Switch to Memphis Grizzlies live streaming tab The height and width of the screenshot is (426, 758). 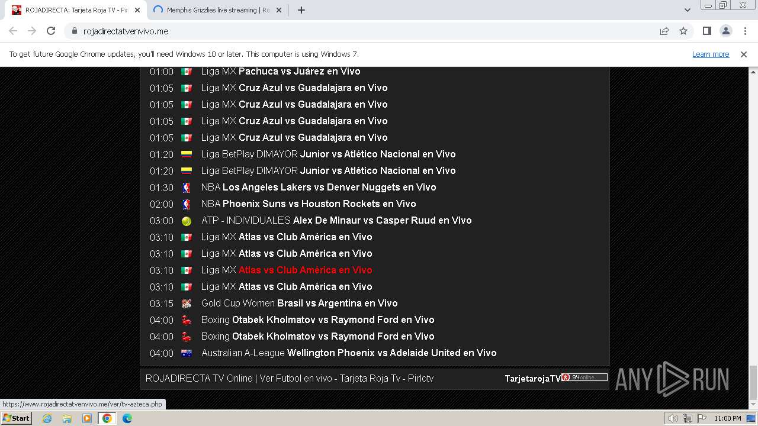point(217,10)
